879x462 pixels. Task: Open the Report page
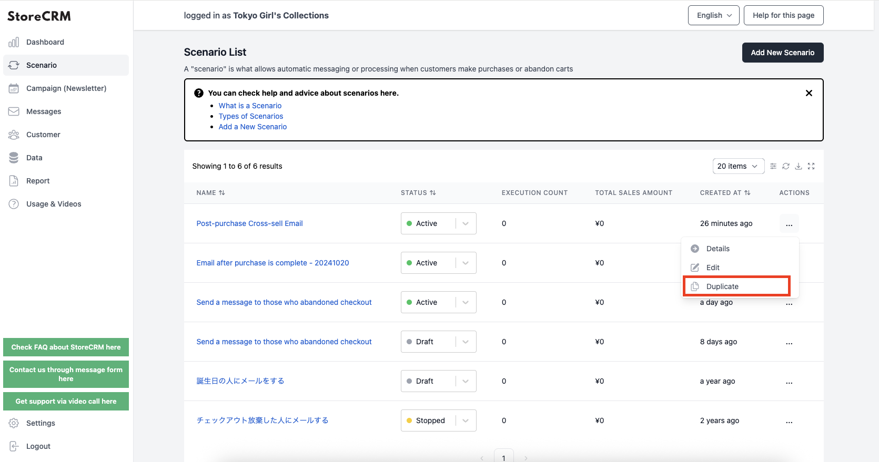tap(66, 181)
